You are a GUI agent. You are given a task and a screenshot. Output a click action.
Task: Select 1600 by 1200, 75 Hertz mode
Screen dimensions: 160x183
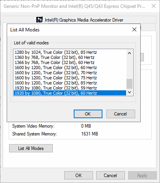pos(70,78)
